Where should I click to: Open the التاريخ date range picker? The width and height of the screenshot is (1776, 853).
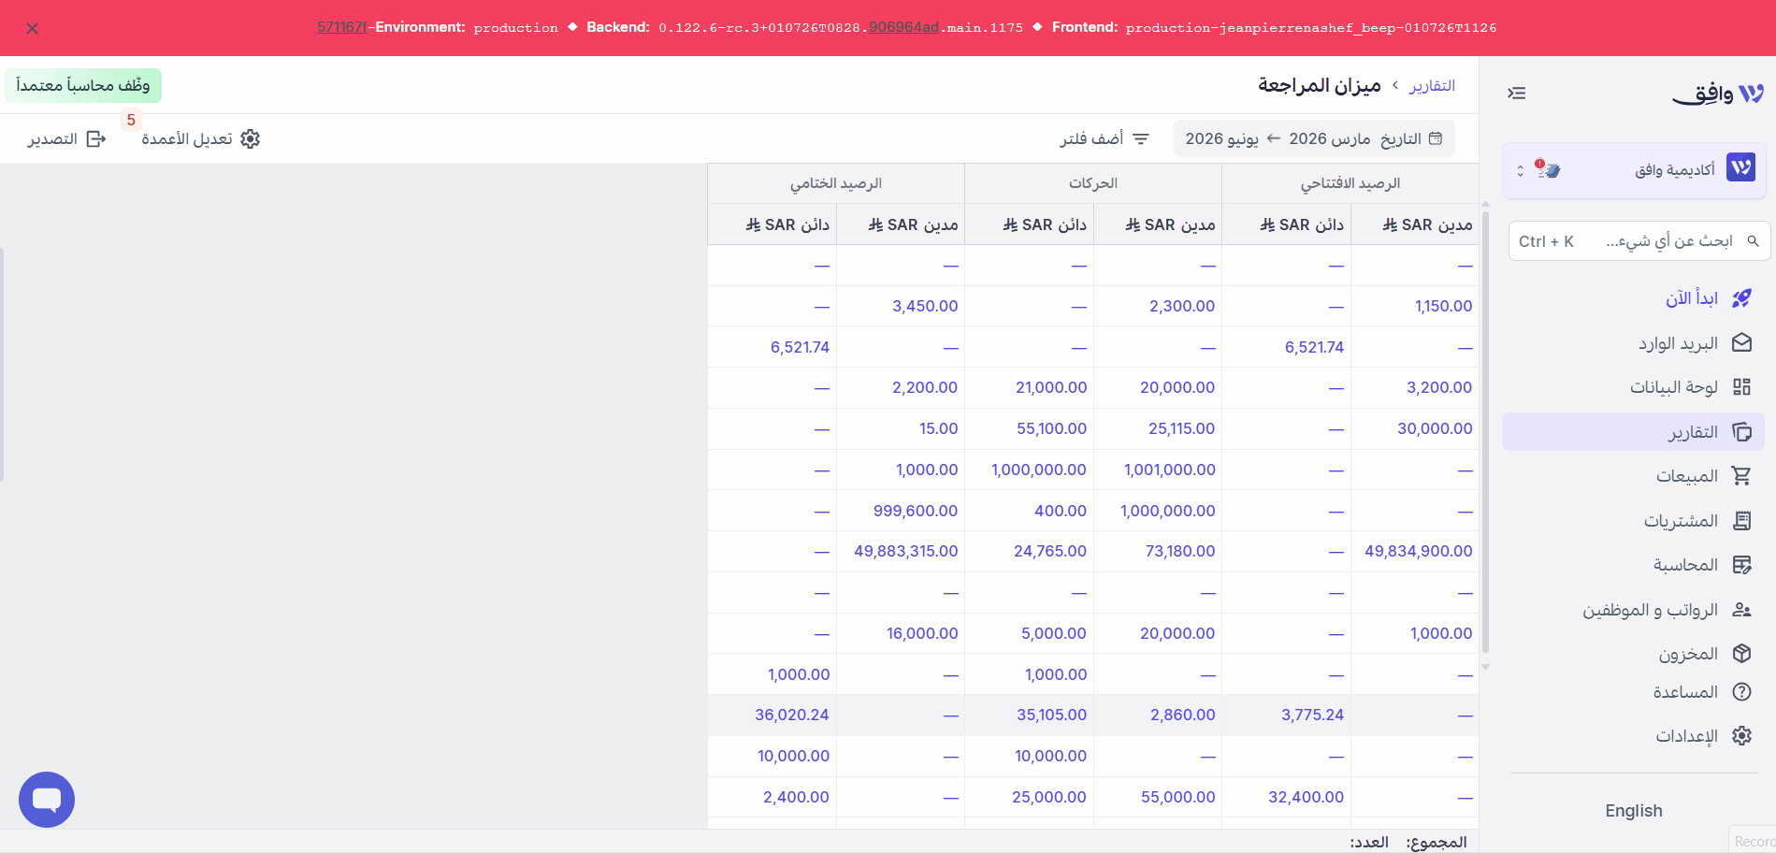[x=1314, y=138]
